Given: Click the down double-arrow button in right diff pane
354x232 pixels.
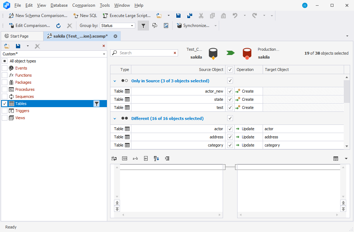Looking at the screenshot, I should click(343, 209).
